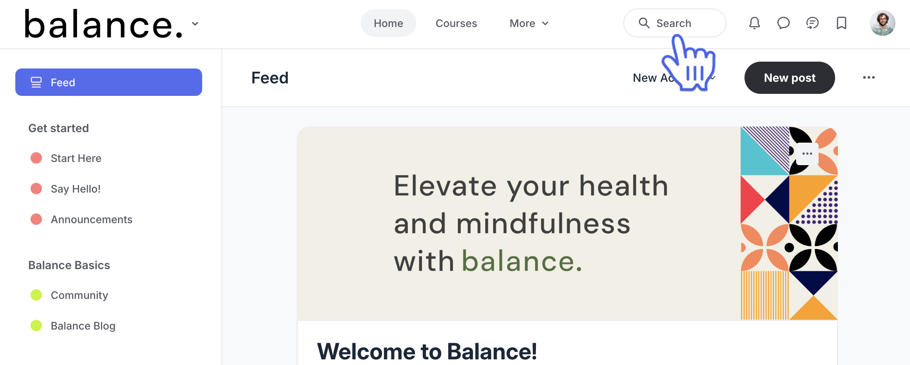Click the Feed list icon in sidebar

[36, 83]
